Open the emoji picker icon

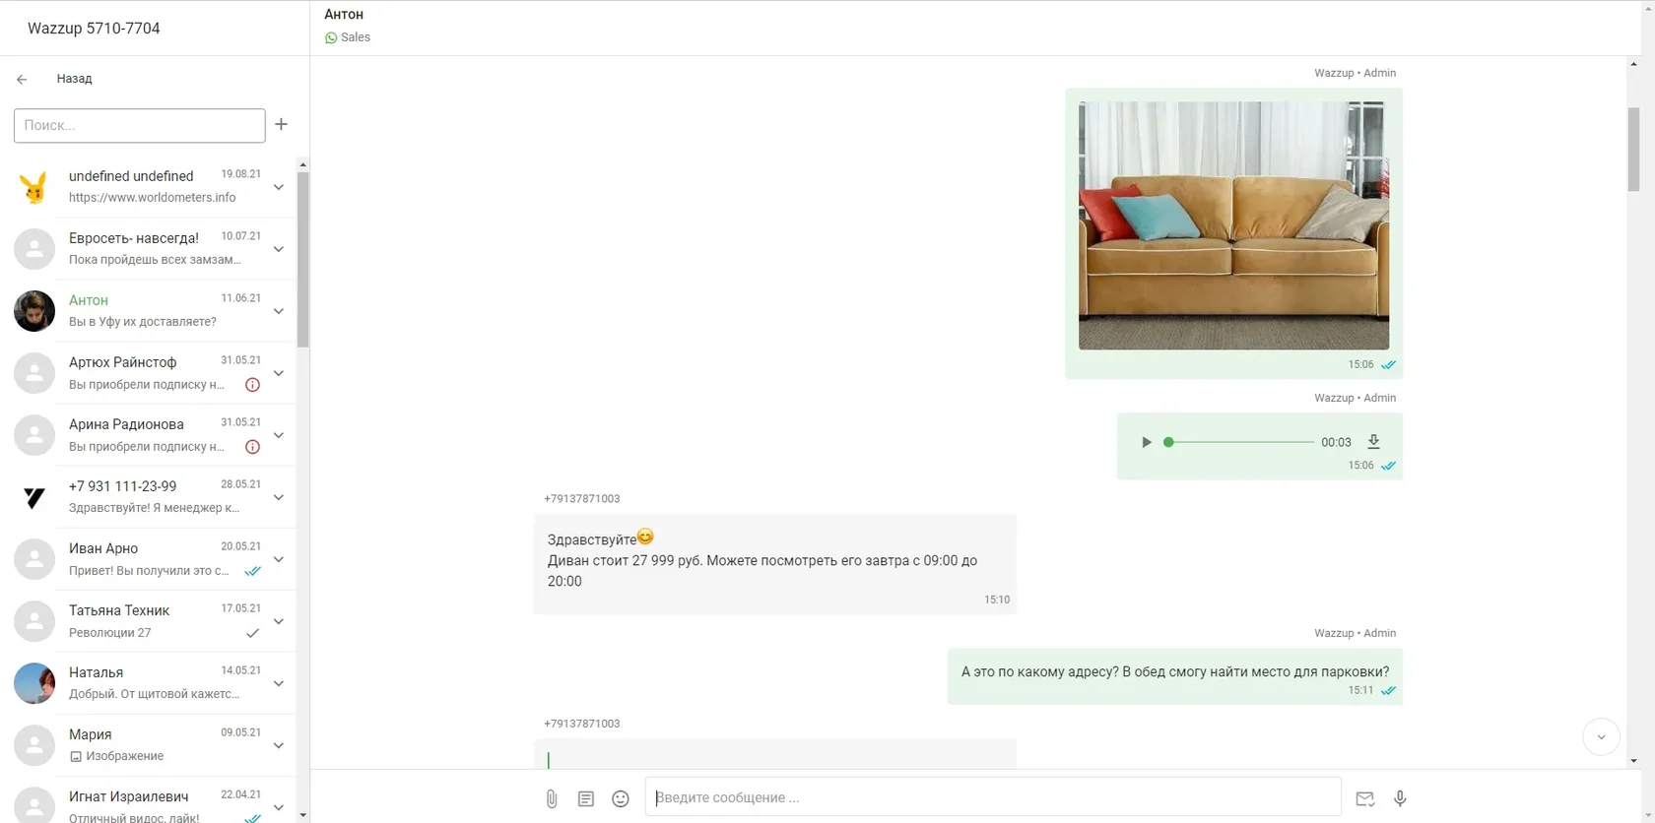pos(621,798)
